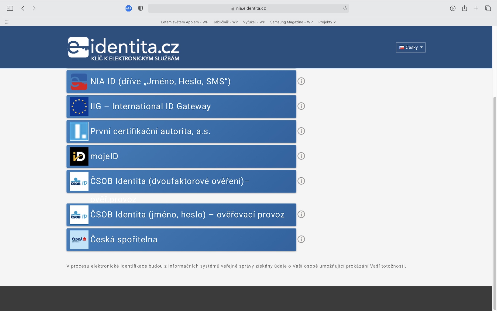This screenshot has height=311, width=497.
Task: Toggle the Safari sidebar
Action: click(10, 8)
